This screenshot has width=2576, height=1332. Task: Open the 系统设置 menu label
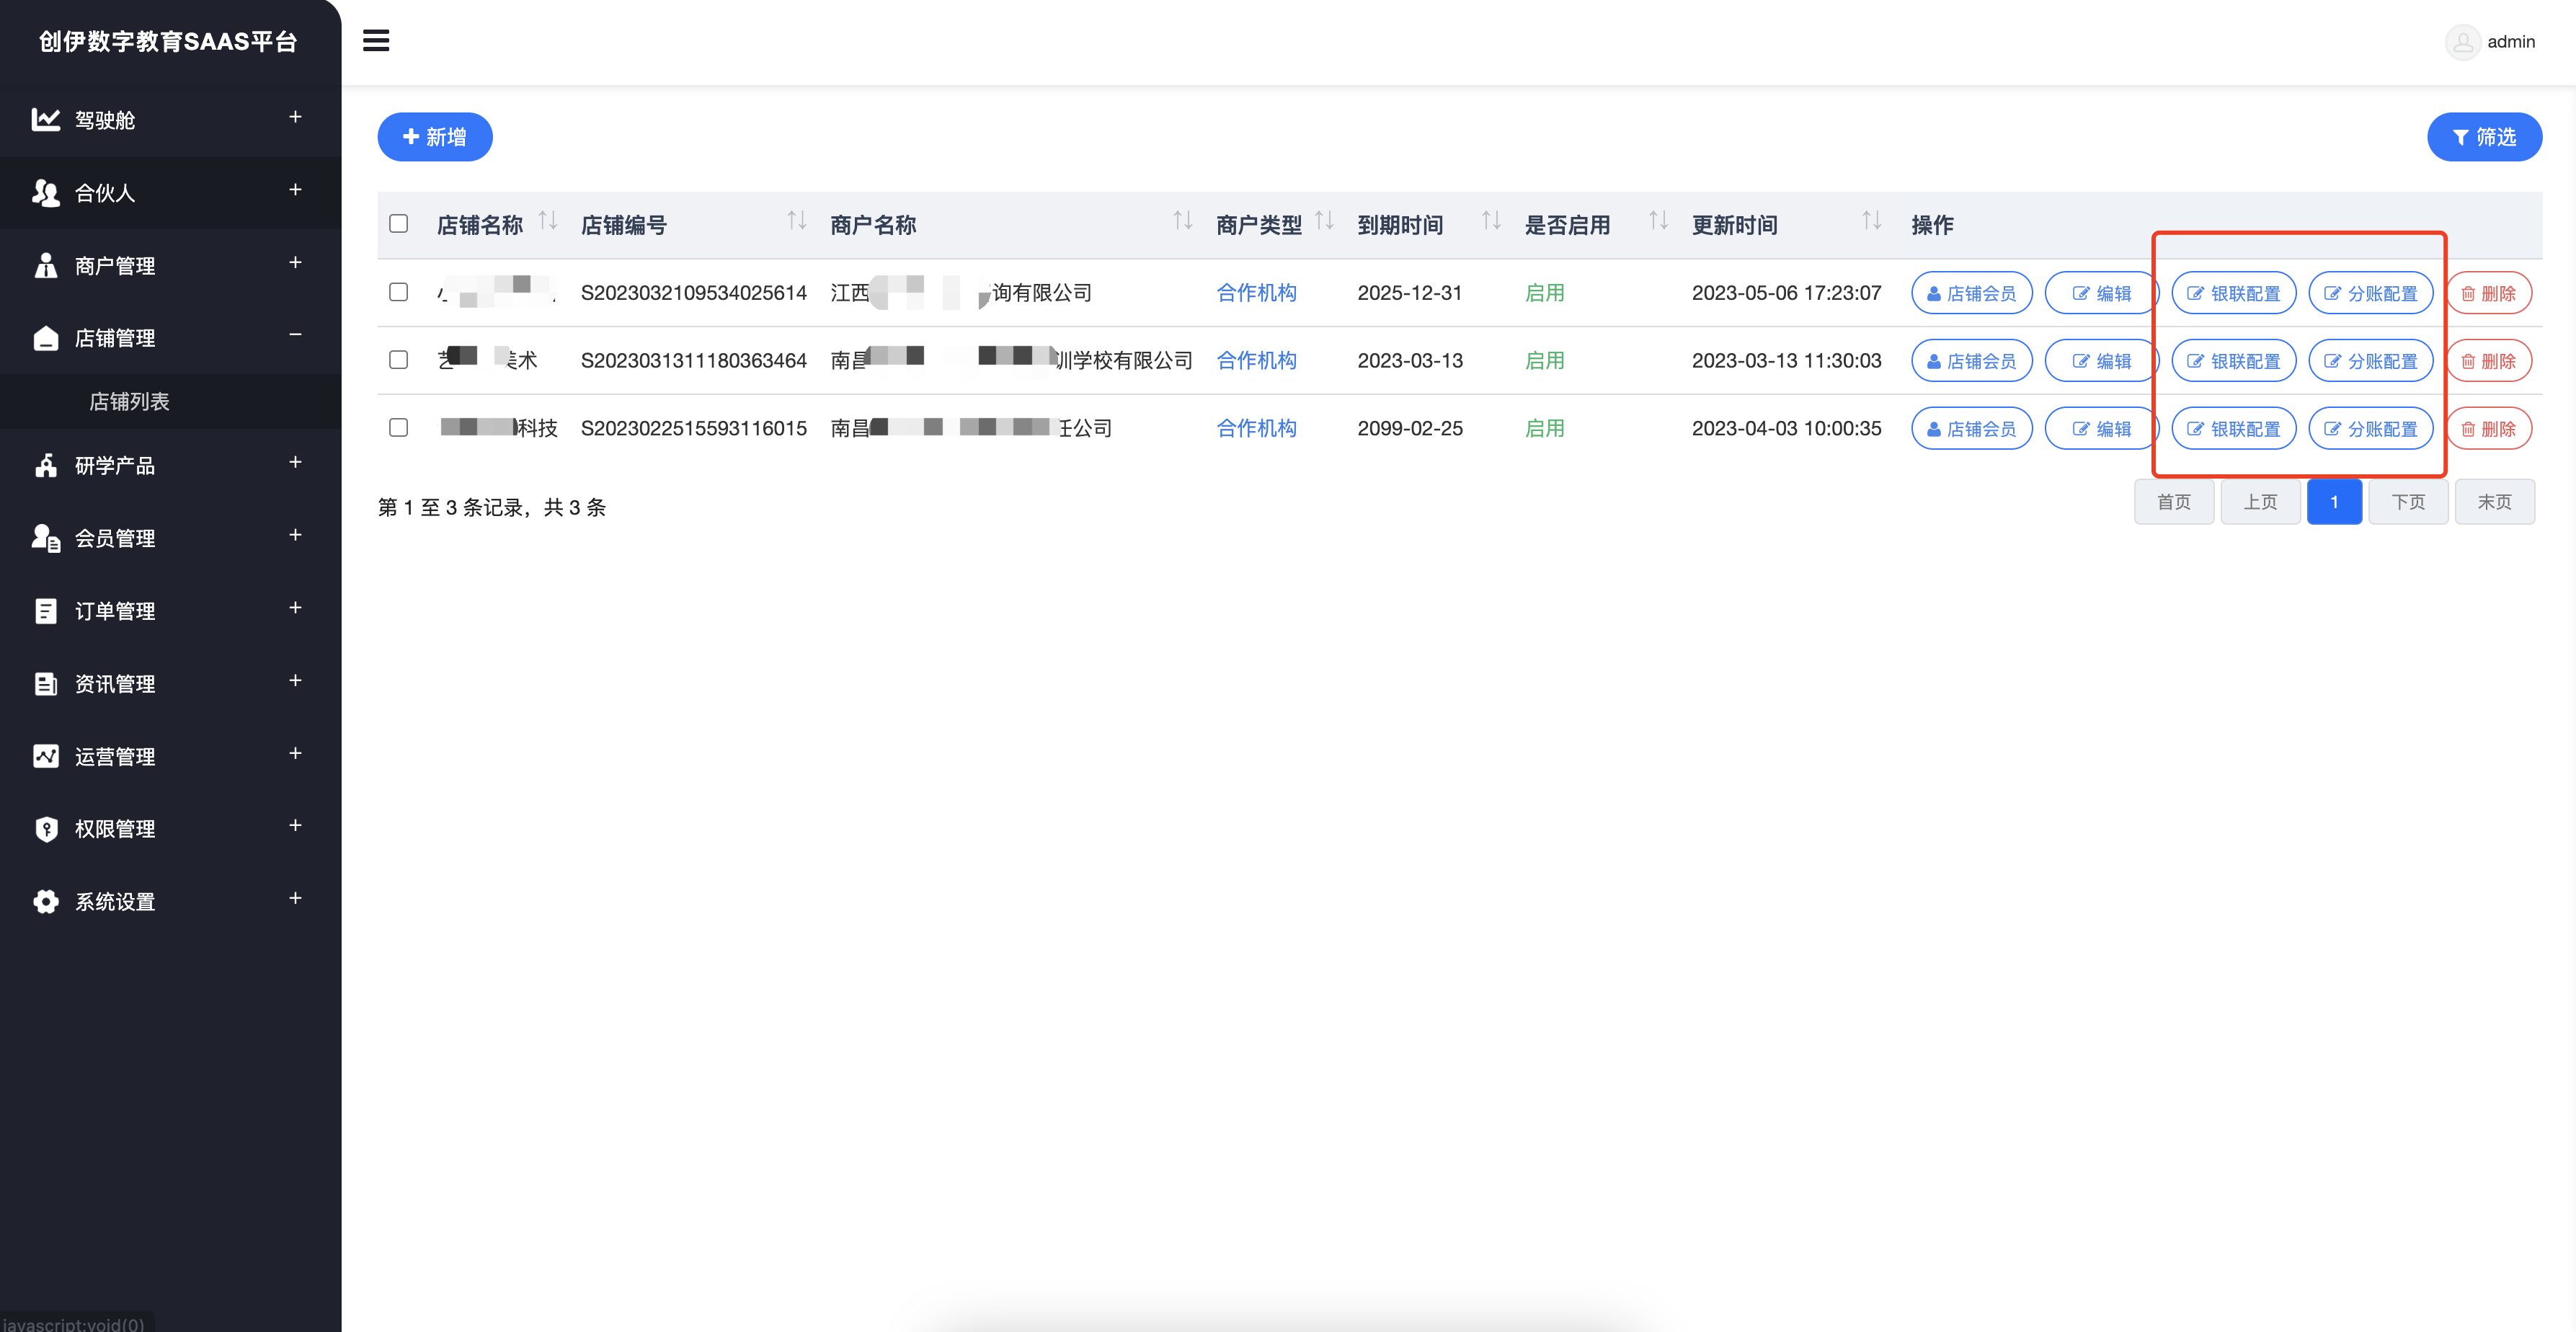tap(115, 902)
